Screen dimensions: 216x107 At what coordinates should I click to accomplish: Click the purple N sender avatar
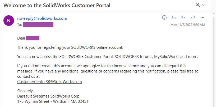pyautogui.click(x=9, y=21)
